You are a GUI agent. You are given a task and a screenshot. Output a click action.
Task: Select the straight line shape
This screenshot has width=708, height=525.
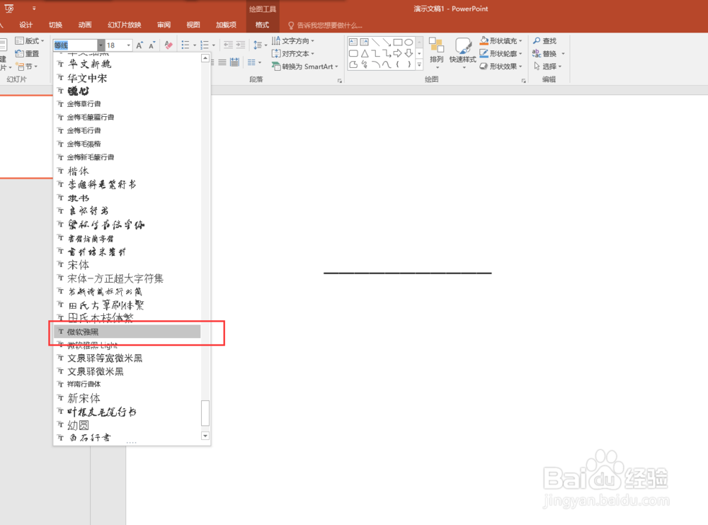[x=376, y=42]
